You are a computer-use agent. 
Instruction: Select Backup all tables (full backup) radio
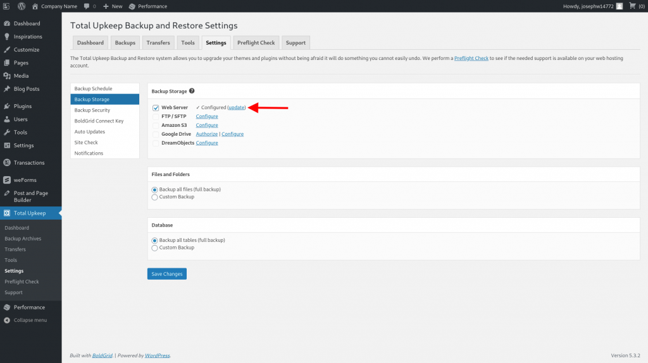click(x=154, y=241)
